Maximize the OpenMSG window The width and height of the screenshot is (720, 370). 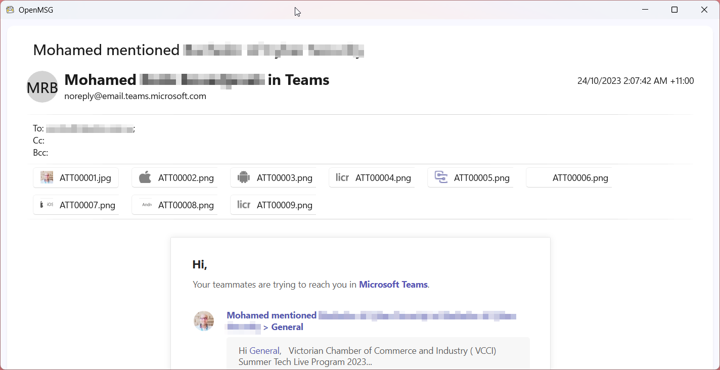coord(674,10)
